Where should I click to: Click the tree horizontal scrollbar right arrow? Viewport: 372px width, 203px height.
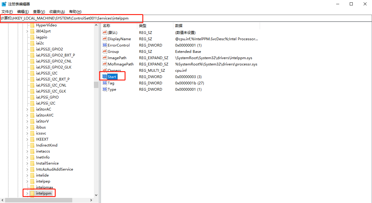coord(91,200)
